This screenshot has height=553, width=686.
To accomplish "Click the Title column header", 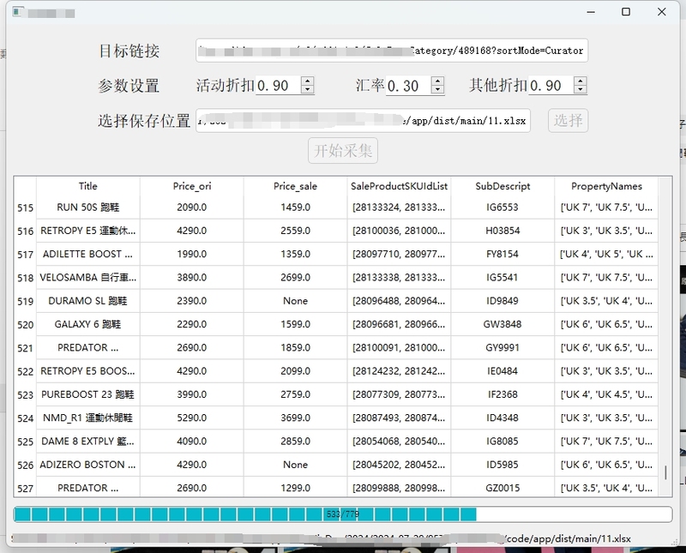I will 88,186.
